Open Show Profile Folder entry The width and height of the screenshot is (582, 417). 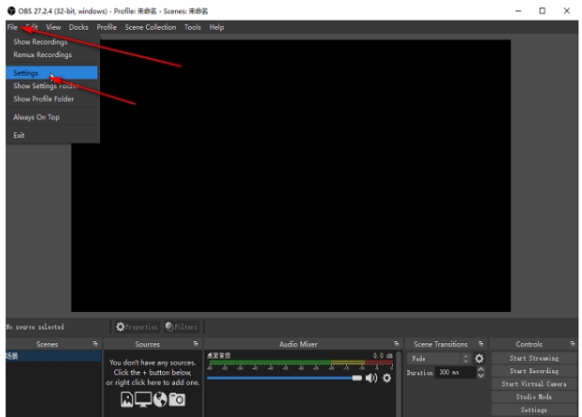43,98
